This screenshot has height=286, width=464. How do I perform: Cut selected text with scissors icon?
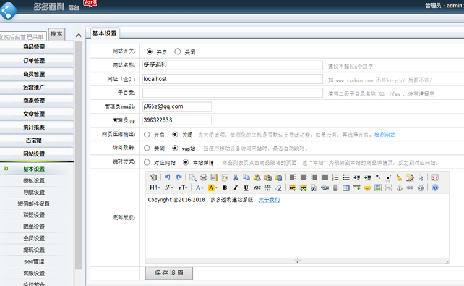tap(236, 177)
